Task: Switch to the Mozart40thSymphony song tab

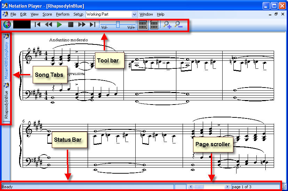Action: point(6,59)
